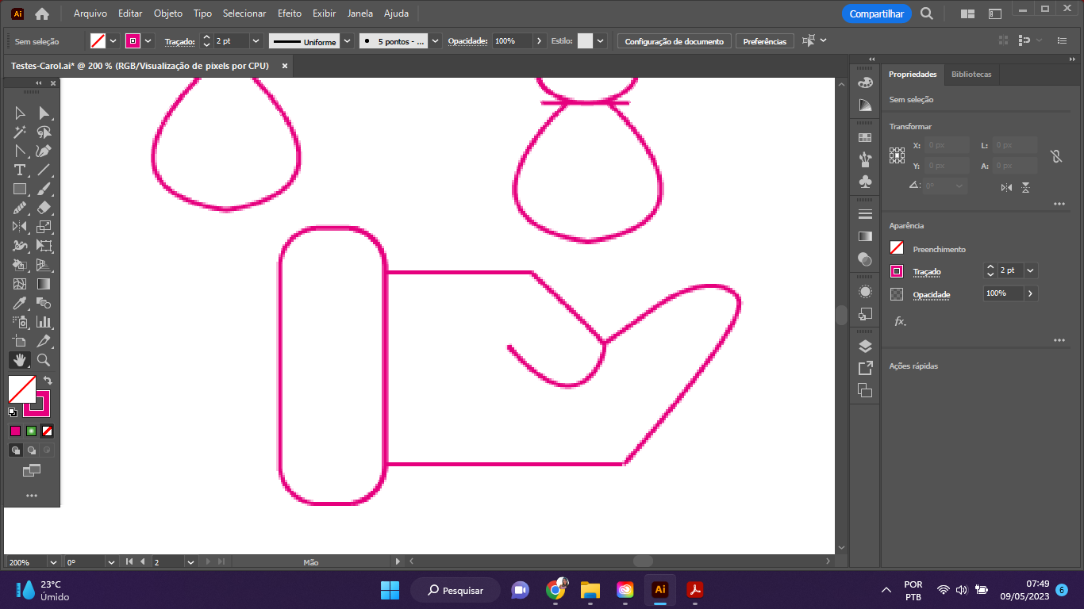1084x609 pixels.
Task: Select the Artboard tool
Action: pyautogui.click(x=20, y=341)
